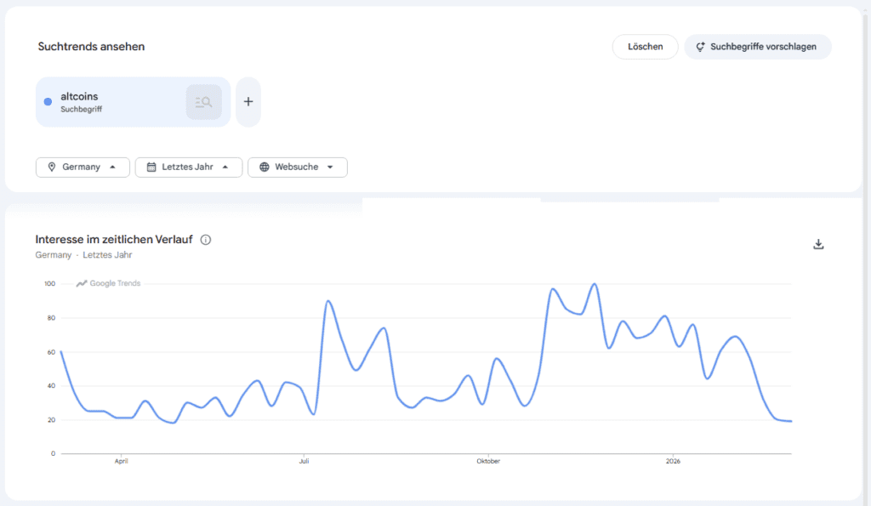Click the April label on the time axis

(121, 462)
